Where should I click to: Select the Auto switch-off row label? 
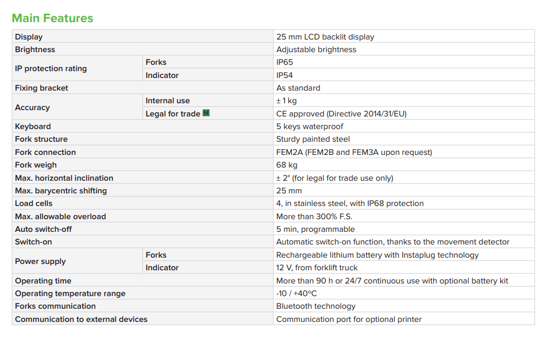pyautogui.click(x=43, y=229)
